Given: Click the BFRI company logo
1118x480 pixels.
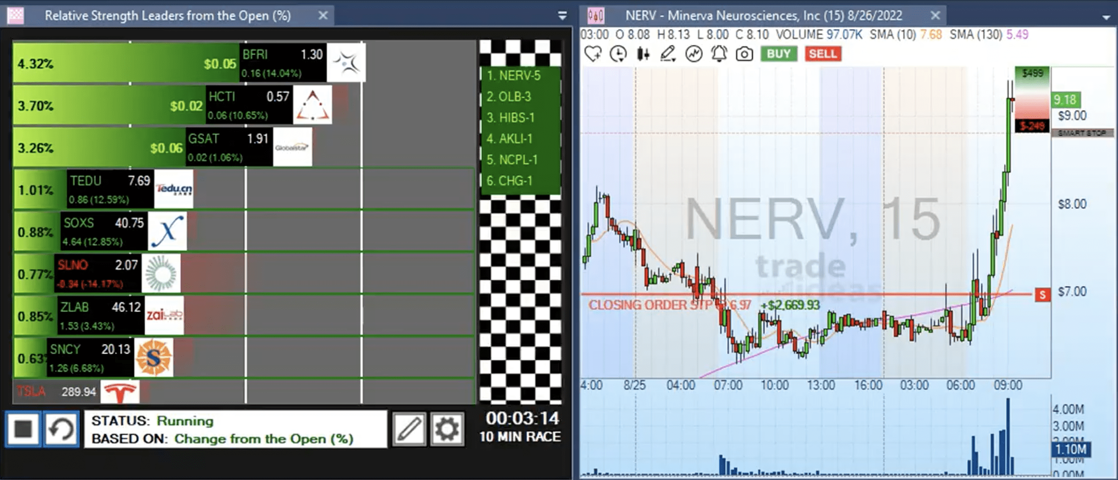Looking at the screenshot, I should coord(346,63).
